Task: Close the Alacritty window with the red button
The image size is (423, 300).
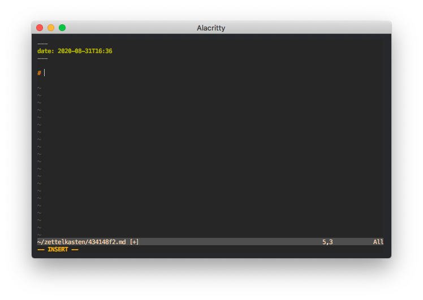Action: [x=40, y=28]
